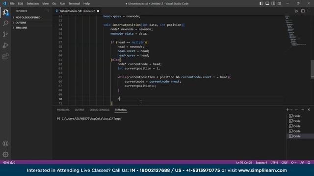Image resolution: width=314 pixels, height=176 pixels.
Task: Open editor More Actions ellipsis
Action: click(309, 11)
